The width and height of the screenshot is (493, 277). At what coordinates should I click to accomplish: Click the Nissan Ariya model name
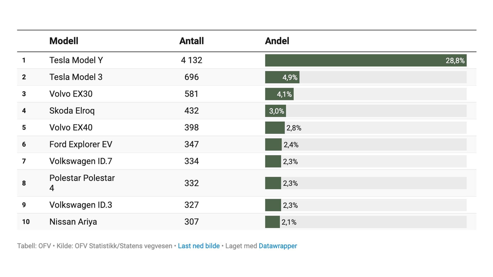tap(73, 222)
